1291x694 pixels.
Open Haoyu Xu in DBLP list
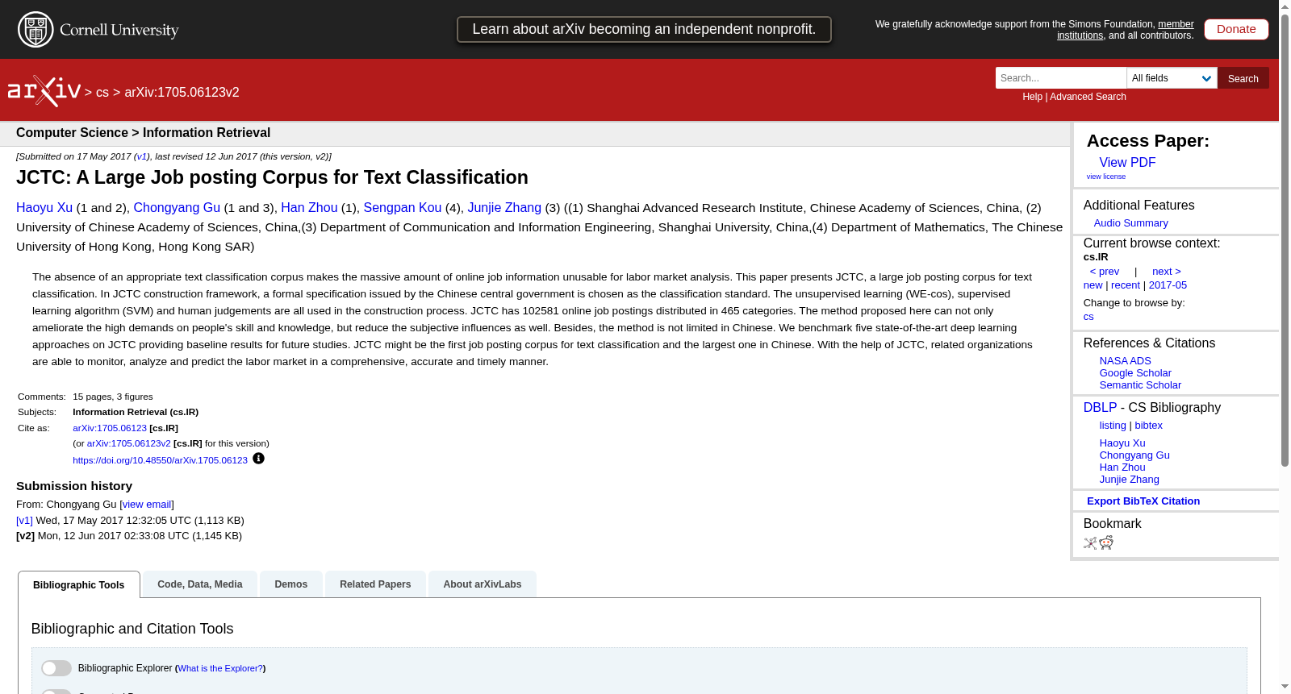[1122, 443]
